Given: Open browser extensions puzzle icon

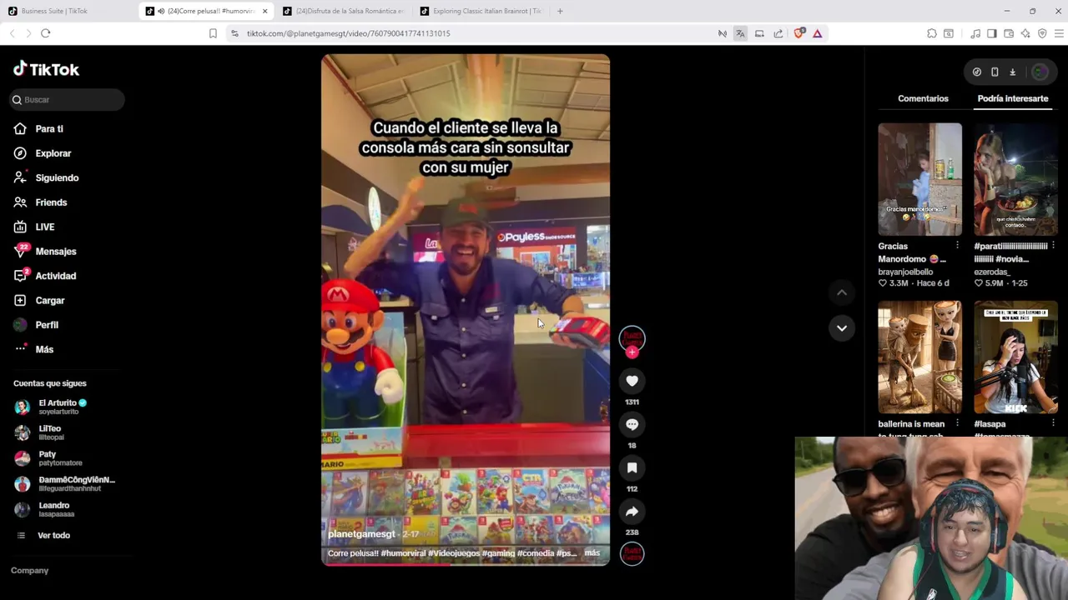Looking at the screenshot, I should pyautogui.click(x=932, y=33).
